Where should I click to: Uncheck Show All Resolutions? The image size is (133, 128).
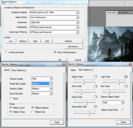click(x=55, y=52)
